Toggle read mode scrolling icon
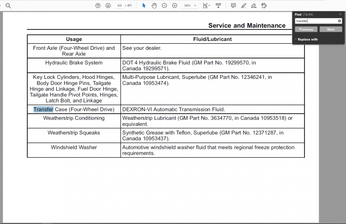Image resolution: width=346 pixels, height=224 pixels. pyautogui.click(x=218, y=6)
